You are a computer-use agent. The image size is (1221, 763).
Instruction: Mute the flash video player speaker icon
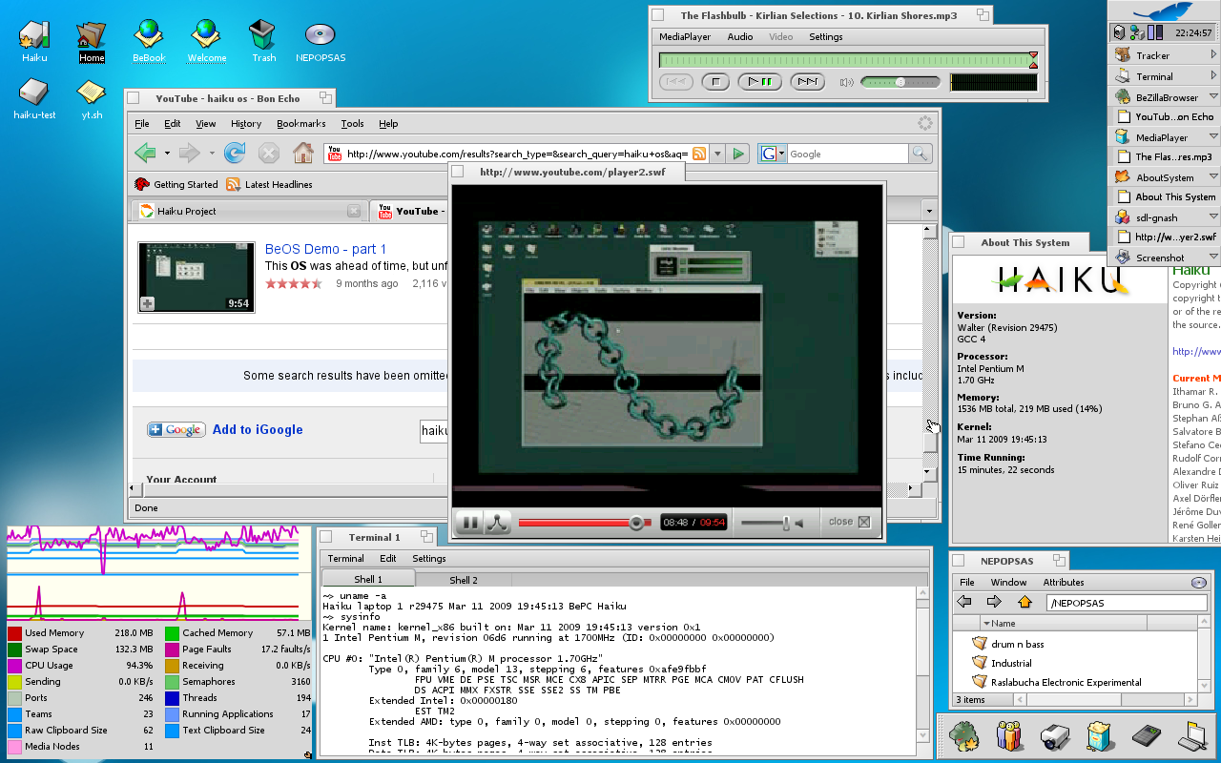coord(800,523)
